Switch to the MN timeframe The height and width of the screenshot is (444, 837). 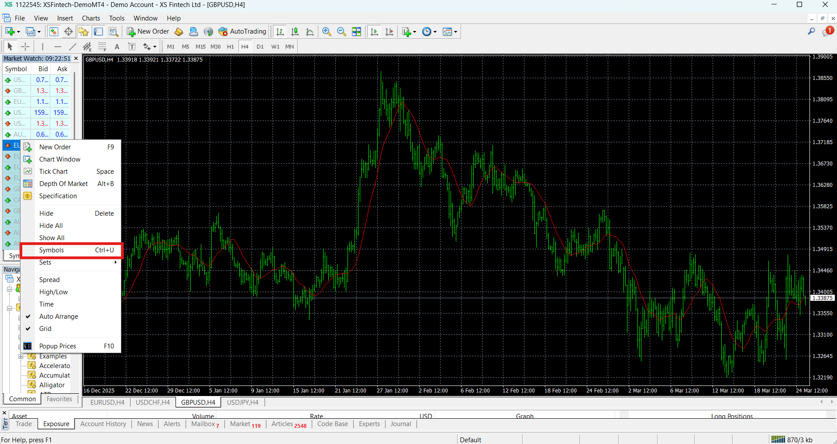[289, 47]
